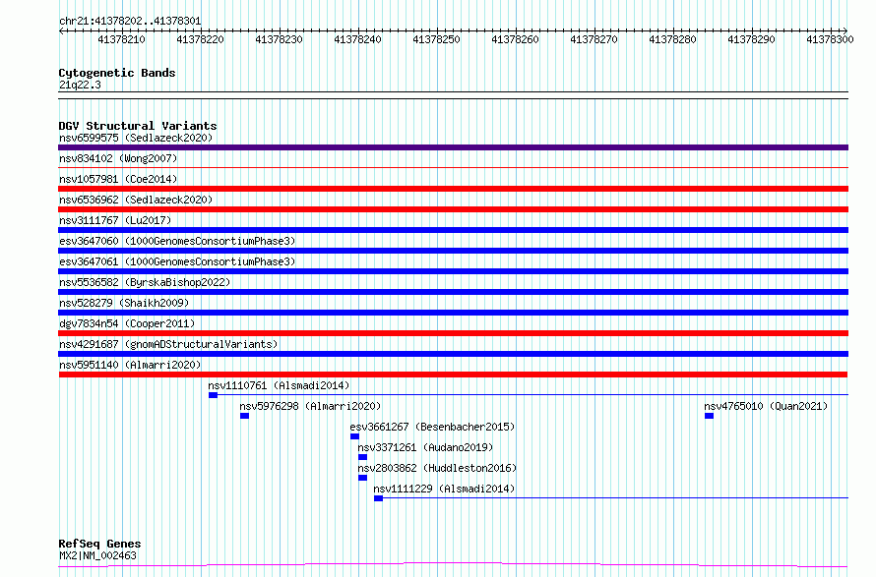The image size is (876, 577).
Task: Select the red nsv1057981 Coe2014 bar
Action: tap(453, 189)
